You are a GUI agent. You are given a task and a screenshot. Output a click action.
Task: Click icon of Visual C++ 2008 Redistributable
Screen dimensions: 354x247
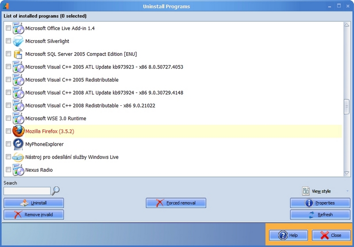pyautogui.click(x=18, y=105)
